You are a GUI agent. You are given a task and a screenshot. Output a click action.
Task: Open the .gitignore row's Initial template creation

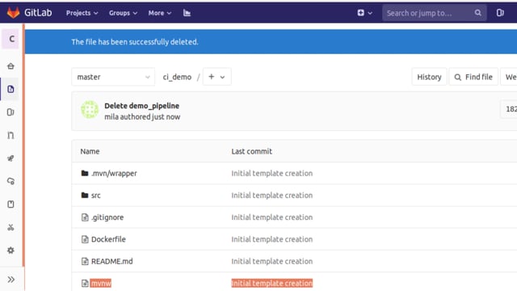271,217
